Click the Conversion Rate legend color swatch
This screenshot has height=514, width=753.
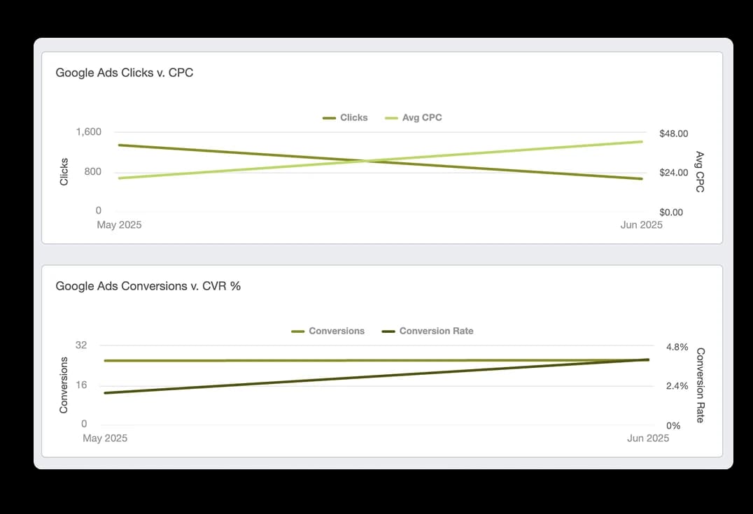(x=388, y=331)
